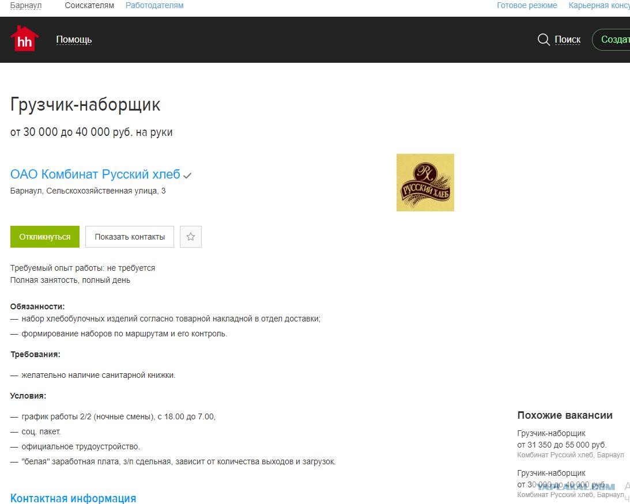Open the Карьерная консультация link
Image resolution: width=630 pixels, height=504 pixels.
599,6
